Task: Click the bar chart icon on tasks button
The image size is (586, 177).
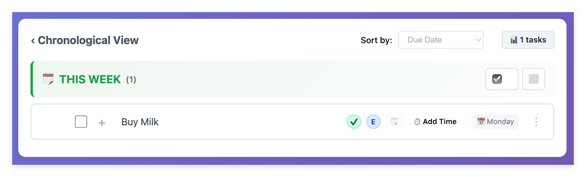Action: tap(514, 40)
